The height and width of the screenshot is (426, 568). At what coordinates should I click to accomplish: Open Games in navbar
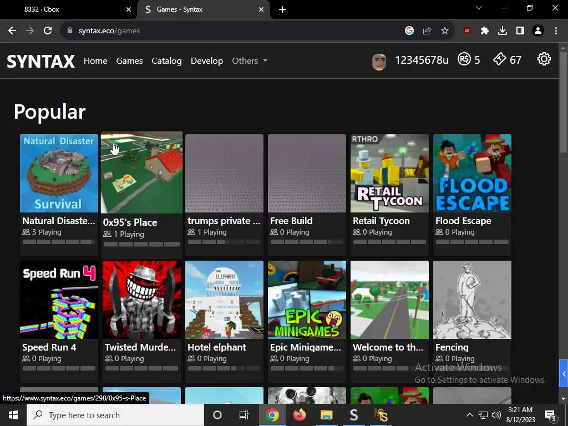(129, 60)
